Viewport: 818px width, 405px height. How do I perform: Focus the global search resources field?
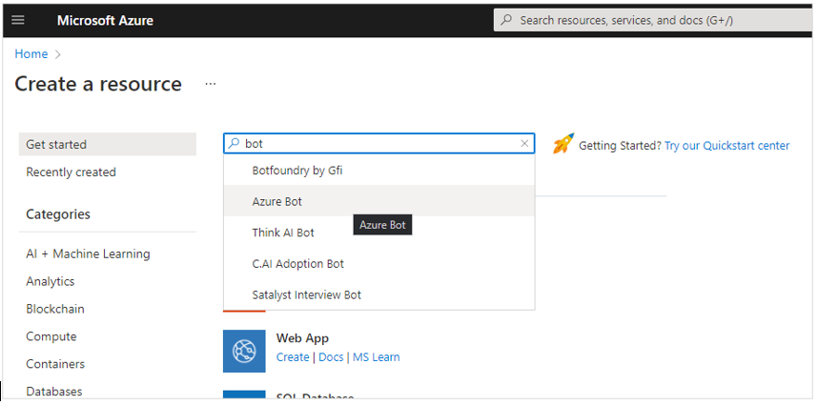[x=653, y=20]
